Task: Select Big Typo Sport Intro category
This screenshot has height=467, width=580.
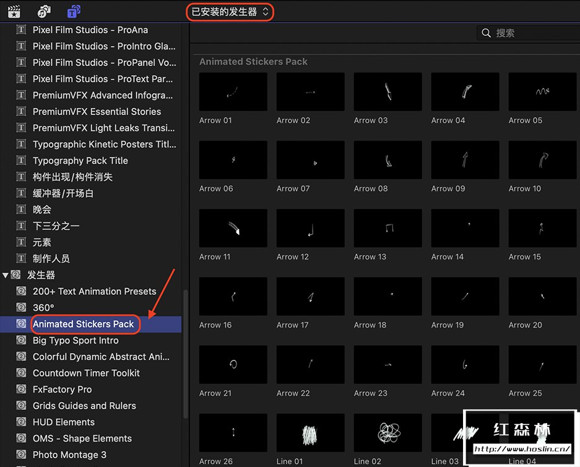Action: 90,341
